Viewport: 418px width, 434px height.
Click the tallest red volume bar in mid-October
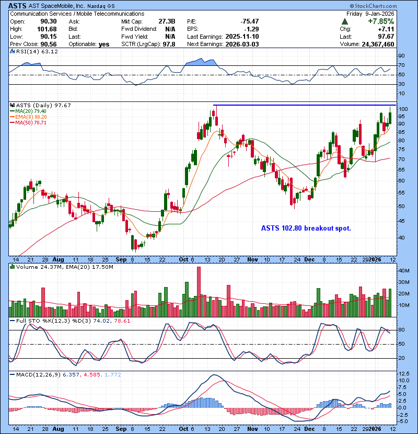199,292
